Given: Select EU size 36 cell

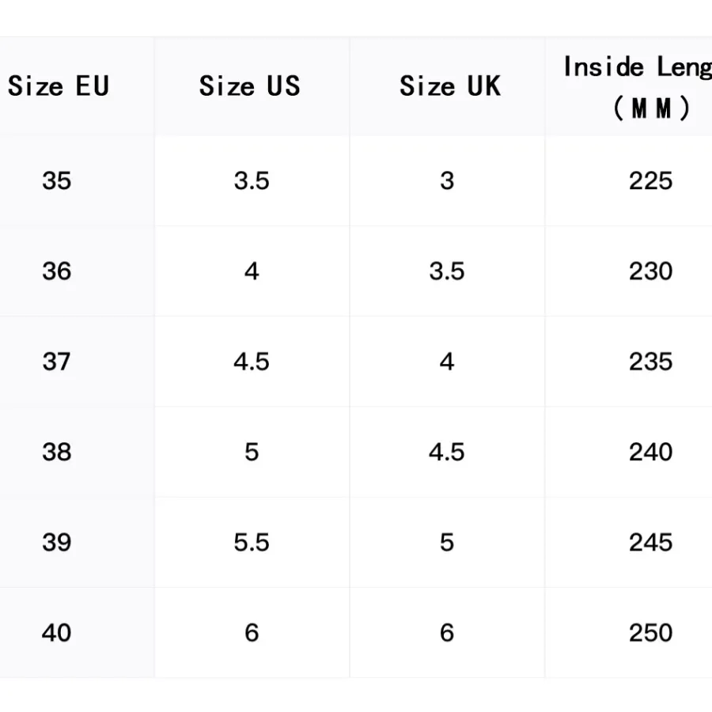Looking at the screenshot, I should point(57,271).
